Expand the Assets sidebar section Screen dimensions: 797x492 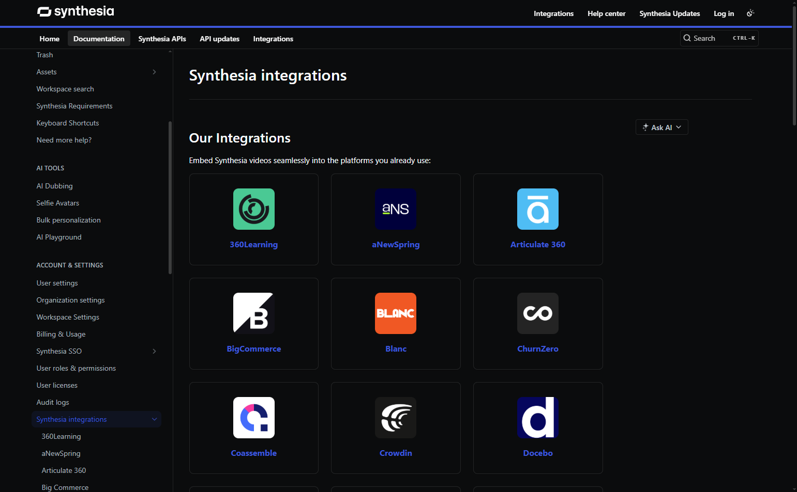click(154, 72)
